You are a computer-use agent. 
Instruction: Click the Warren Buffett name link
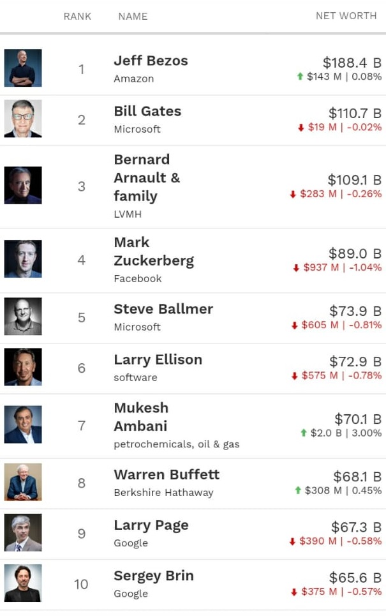166,475
